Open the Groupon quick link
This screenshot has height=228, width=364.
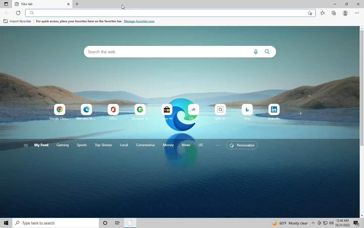(140, 112)
